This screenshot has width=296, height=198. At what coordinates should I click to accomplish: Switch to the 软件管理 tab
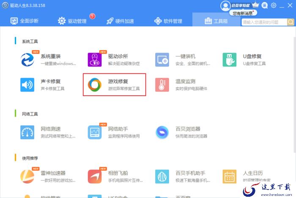[168, 21]
